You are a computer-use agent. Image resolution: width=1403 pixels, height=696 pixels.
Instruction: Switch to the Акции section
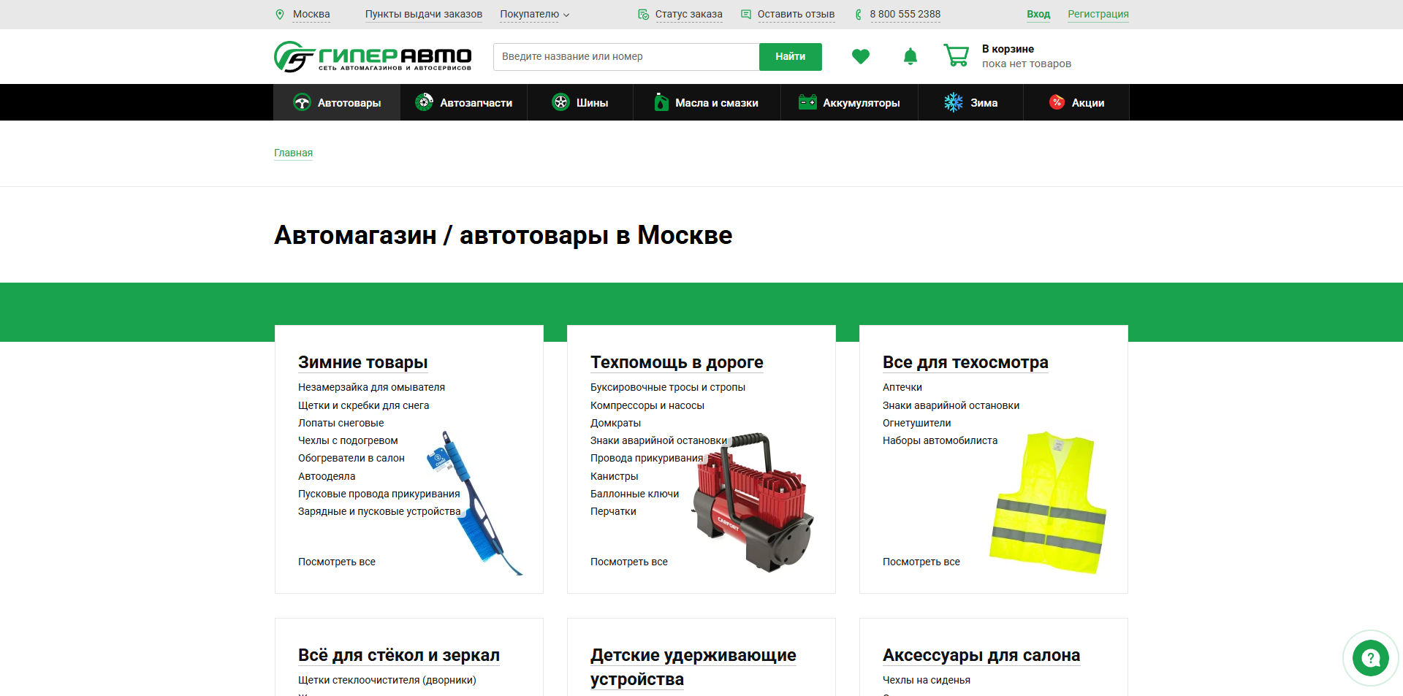pyautogui.click(x=1076, y=102)
